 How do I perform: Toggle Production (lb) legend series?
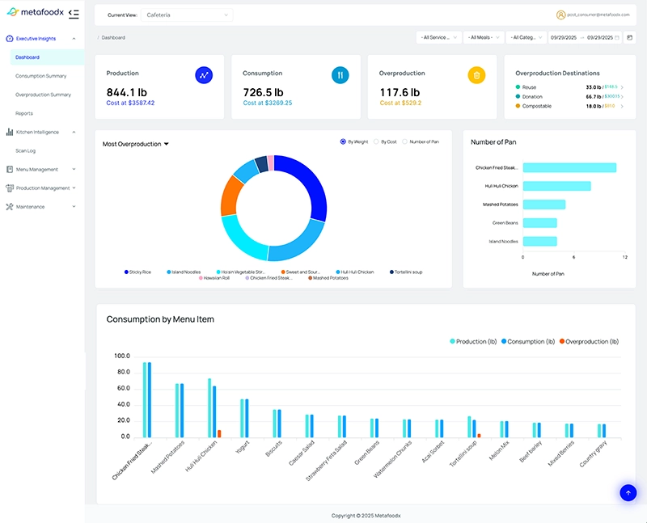point(473,341)
